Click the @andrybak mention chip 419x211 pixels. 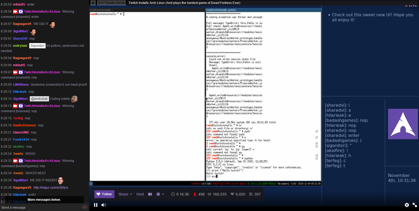[x=40, y=99]
